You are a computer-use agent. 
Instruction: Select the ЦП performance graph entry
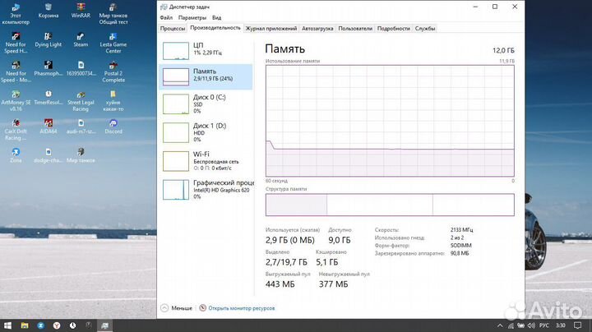[206, 51]
